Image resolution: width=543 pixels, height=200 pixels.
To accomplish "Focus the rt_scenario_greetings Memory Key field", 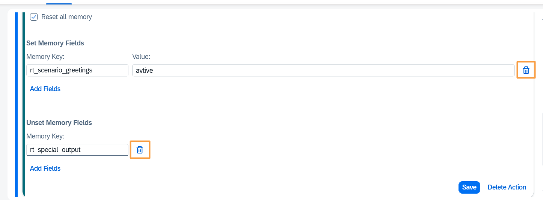I will (x=77, y=70).
